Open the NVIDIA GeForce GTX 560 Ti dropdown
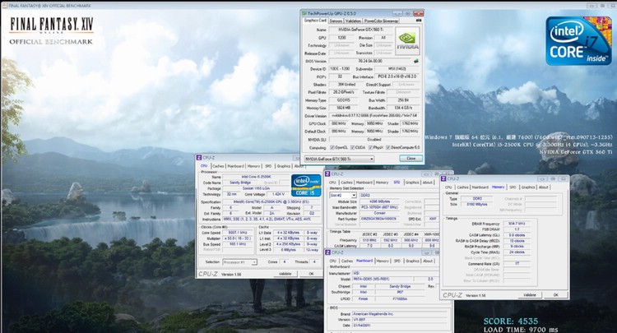 coord(339,159)
